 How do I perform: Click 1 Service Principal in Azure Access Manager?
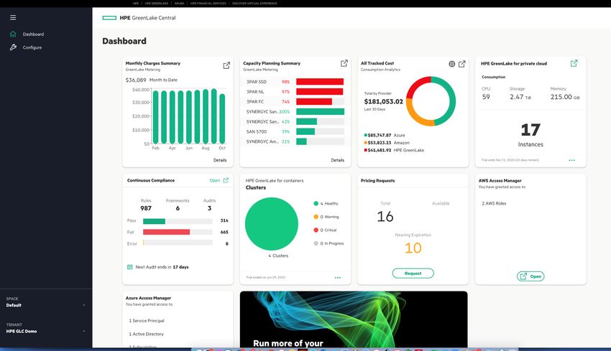[x=147, y=321]
